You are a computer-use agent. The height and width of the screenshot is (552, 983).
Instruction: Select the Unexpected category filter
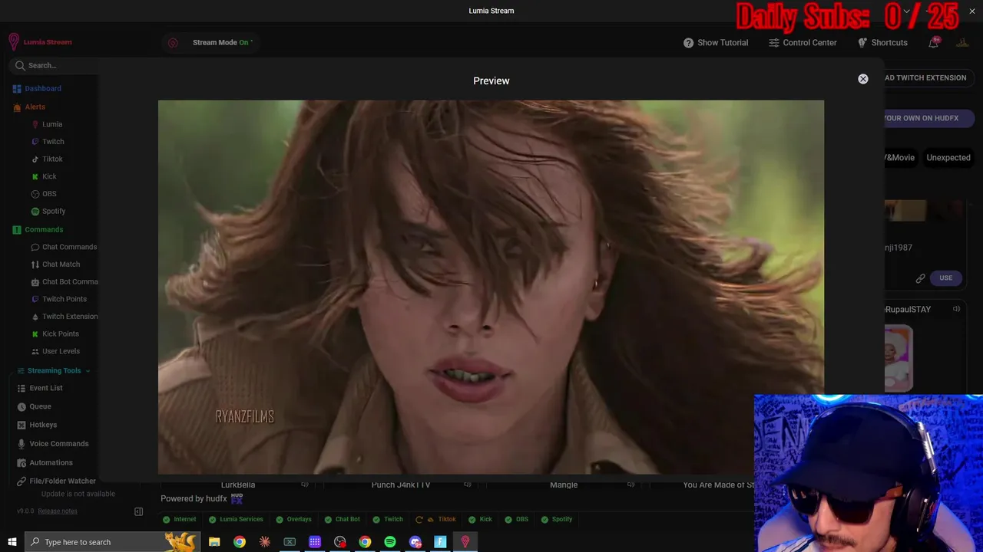pyautogui.click(x=948, y=157)
